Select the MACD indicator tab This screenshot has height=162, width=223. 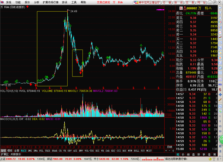point(24,150)
